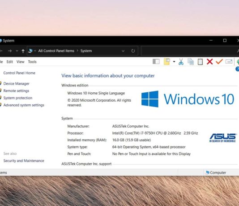Click the Copy toolbar icon
Image resolution: width=239 pixels, height=206 pixels.
191,62
